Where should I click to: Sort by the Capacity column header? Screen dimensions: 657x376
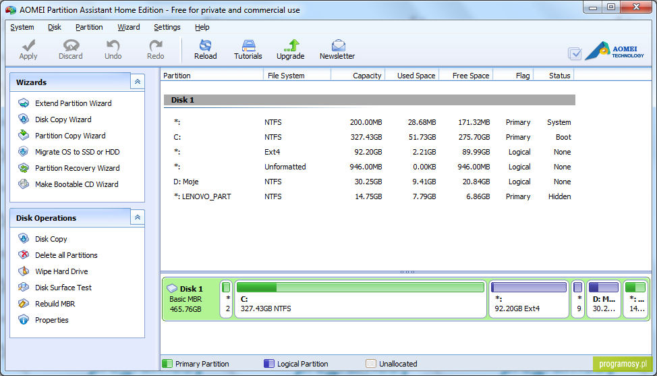point(358,76)
